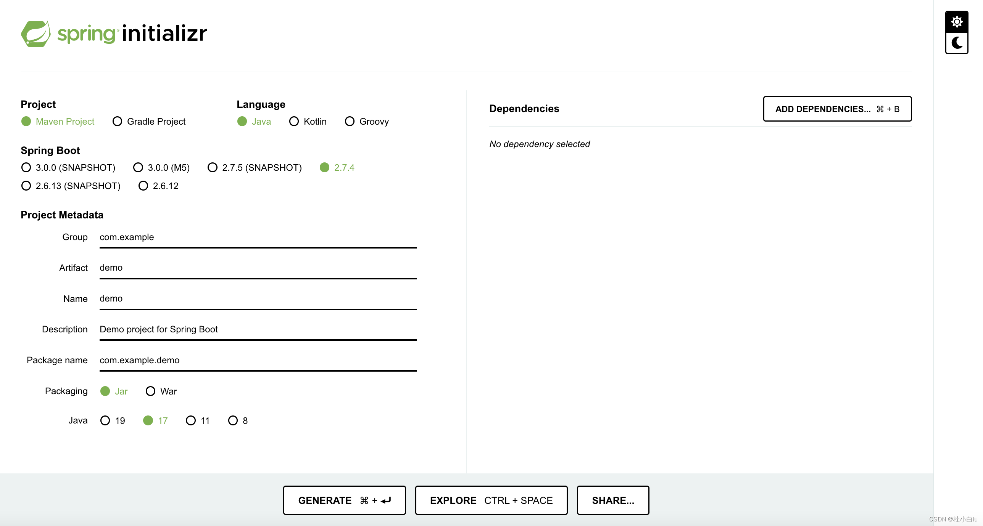This screenshot has height=526, width=983.
Task: Select Java version 19
Action: point(113,421)
